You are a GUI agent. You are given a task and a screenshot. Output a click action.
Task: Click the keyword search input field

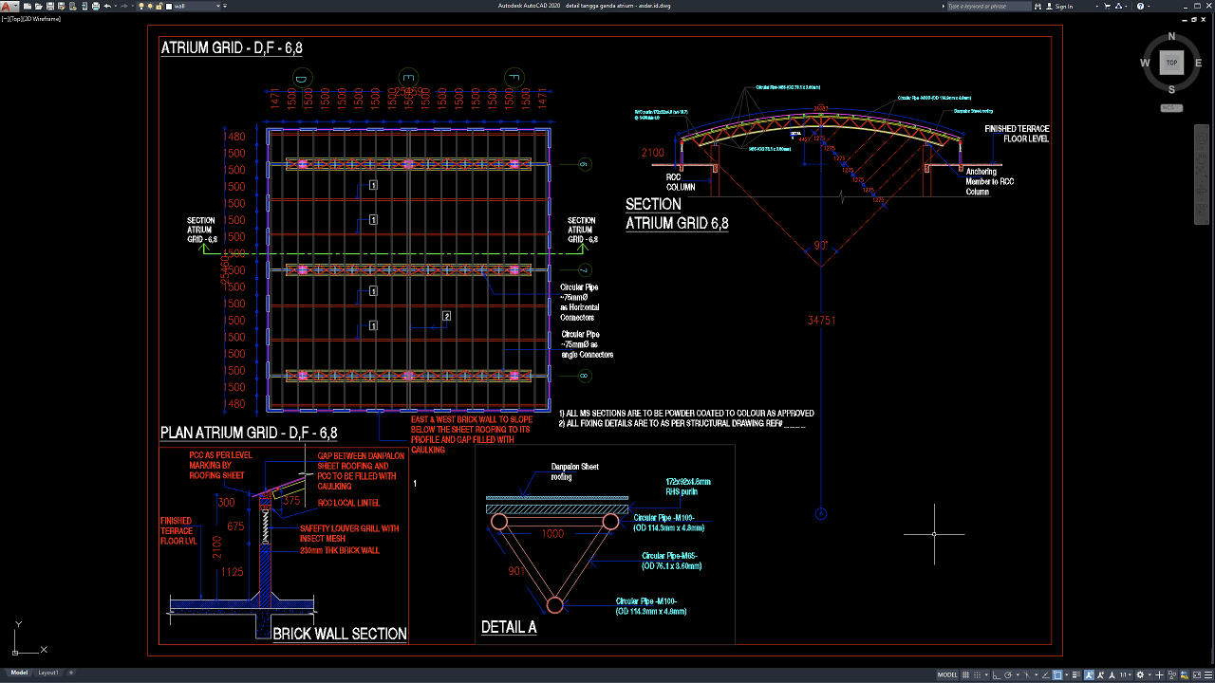987,6
